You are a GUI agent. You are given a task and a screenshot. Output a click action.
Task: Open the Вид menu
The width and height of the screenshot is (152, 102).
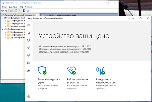point(21,7)
